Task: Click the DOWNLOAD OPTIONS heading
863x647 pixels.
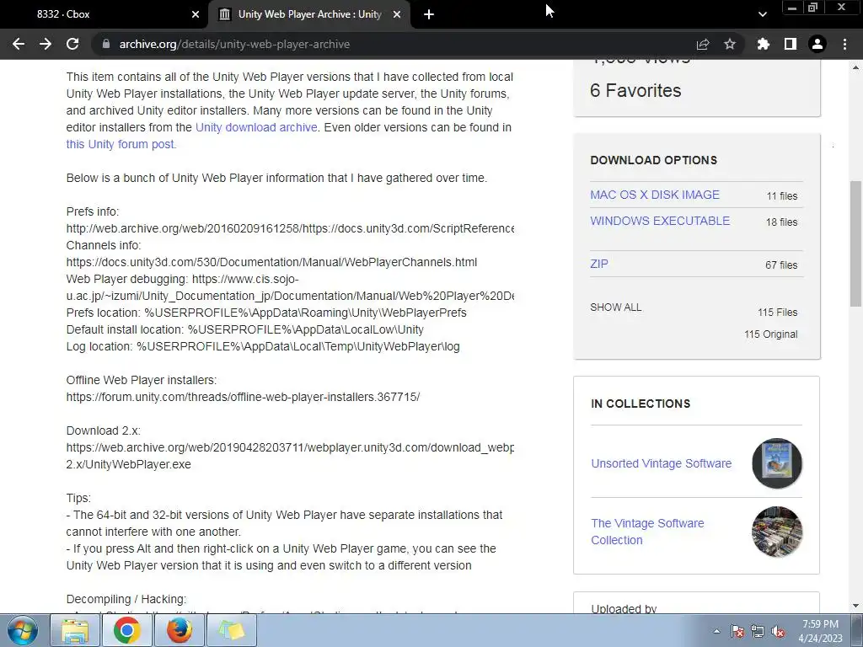Action: (653, 160)
